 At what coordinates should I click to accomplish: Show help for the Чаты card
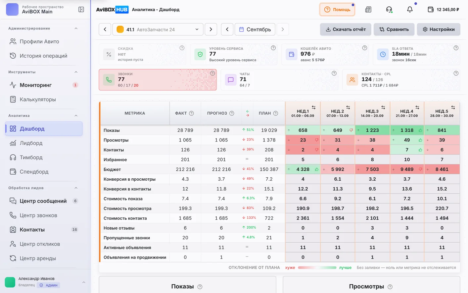pyautogui.click(x=334, y=73)
